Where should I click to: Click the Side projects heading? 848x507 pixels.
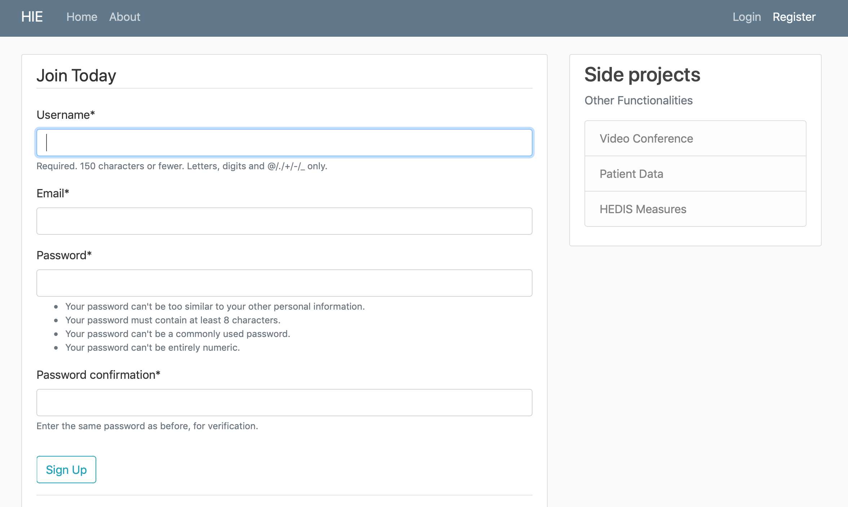coord(642,75)
